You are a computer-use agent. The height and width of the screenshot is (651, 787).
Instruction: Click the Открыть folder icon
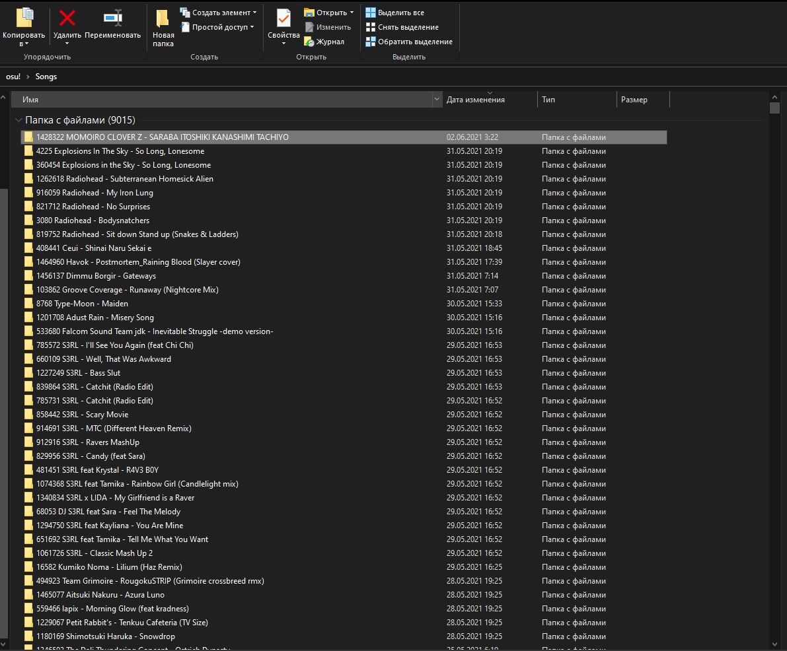tap(309, 12)
